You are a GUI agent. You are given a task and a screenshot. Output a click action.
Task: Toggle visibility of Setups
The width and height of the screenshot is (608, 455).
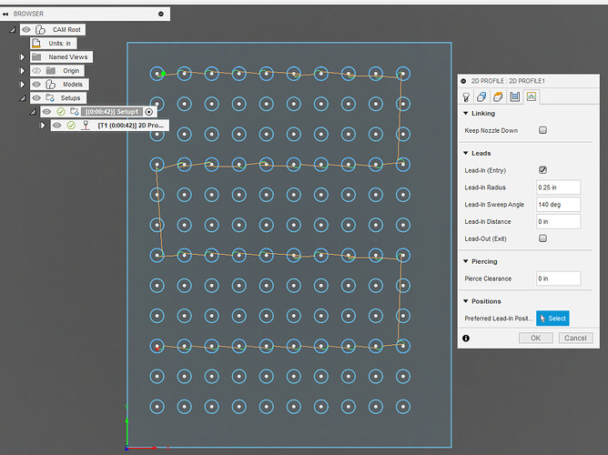(36, 97)
